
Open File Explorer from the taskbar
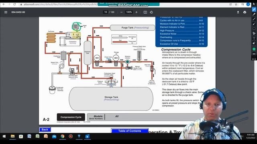tap(12, 136)
